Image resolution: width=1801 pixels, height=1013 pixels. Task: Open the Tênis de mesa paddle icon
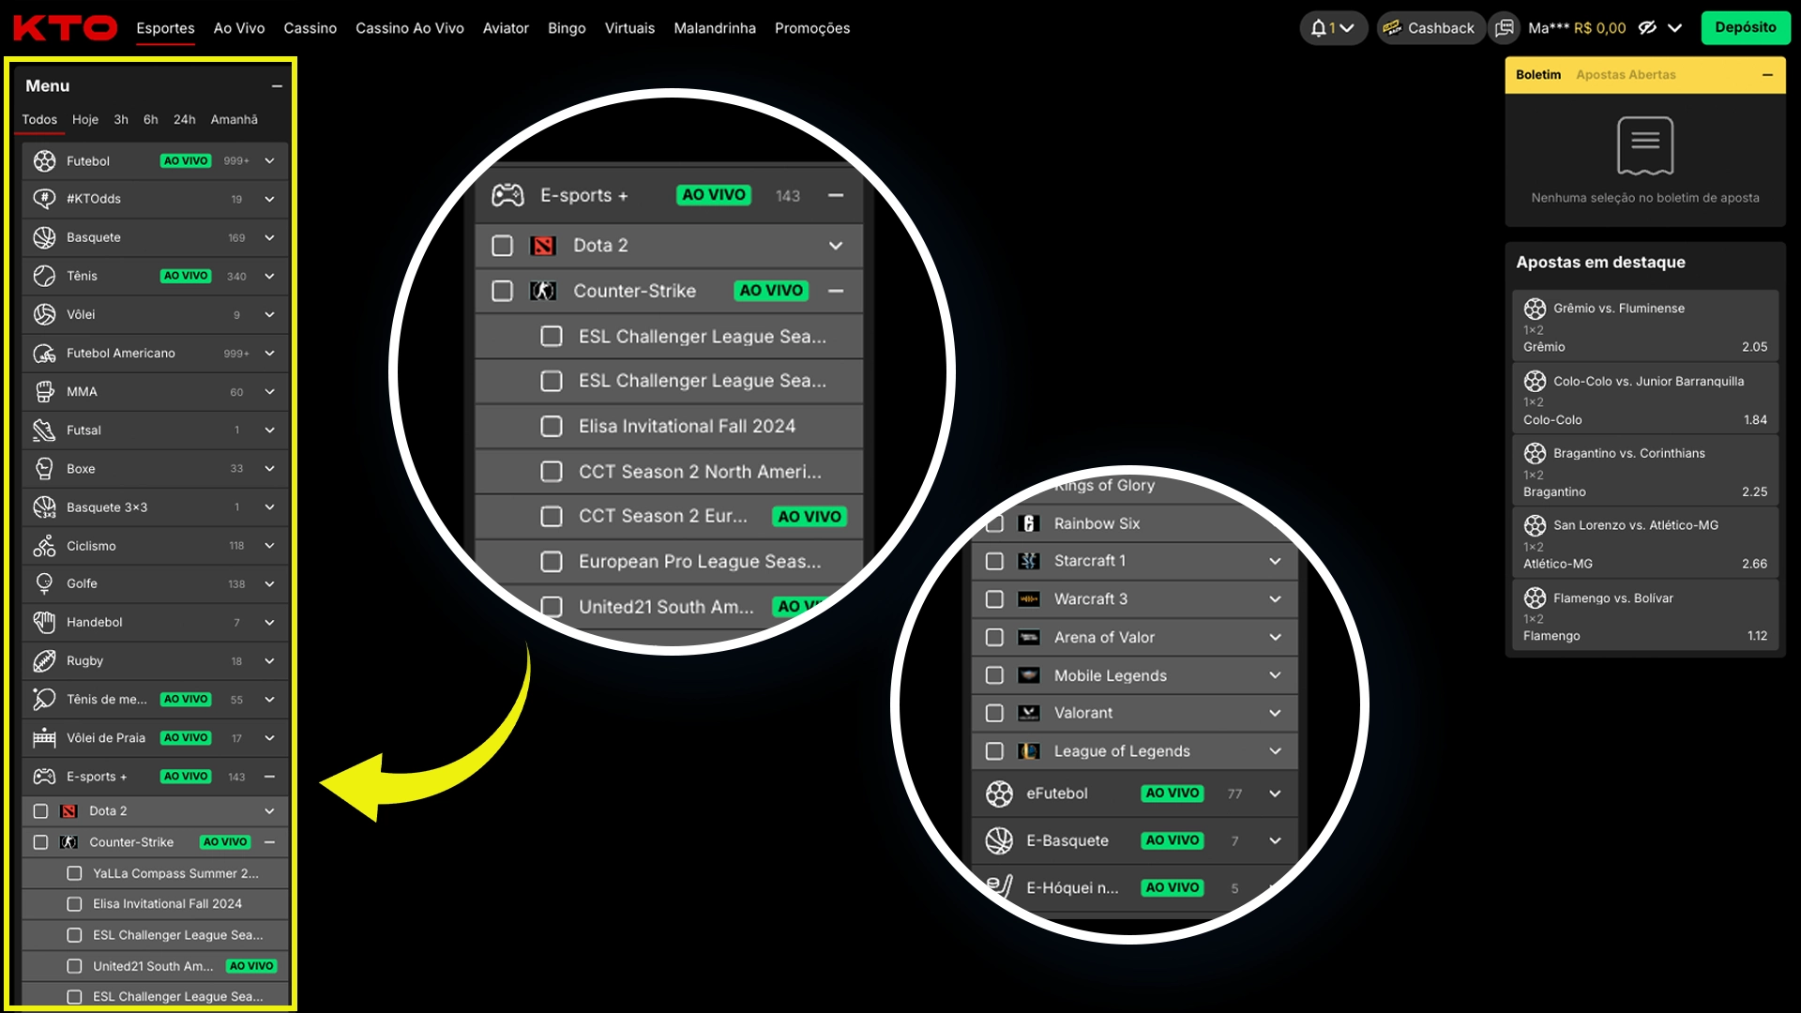tap(44, 700)
